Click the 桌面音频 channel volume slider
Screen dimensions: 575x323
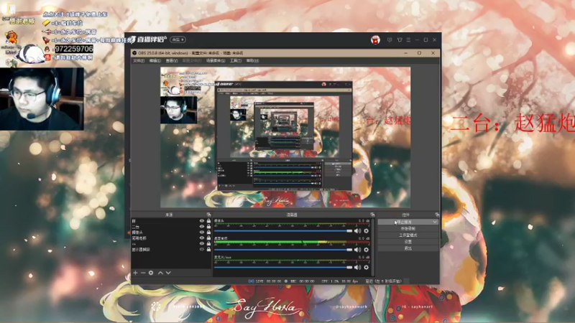point(283,250)
